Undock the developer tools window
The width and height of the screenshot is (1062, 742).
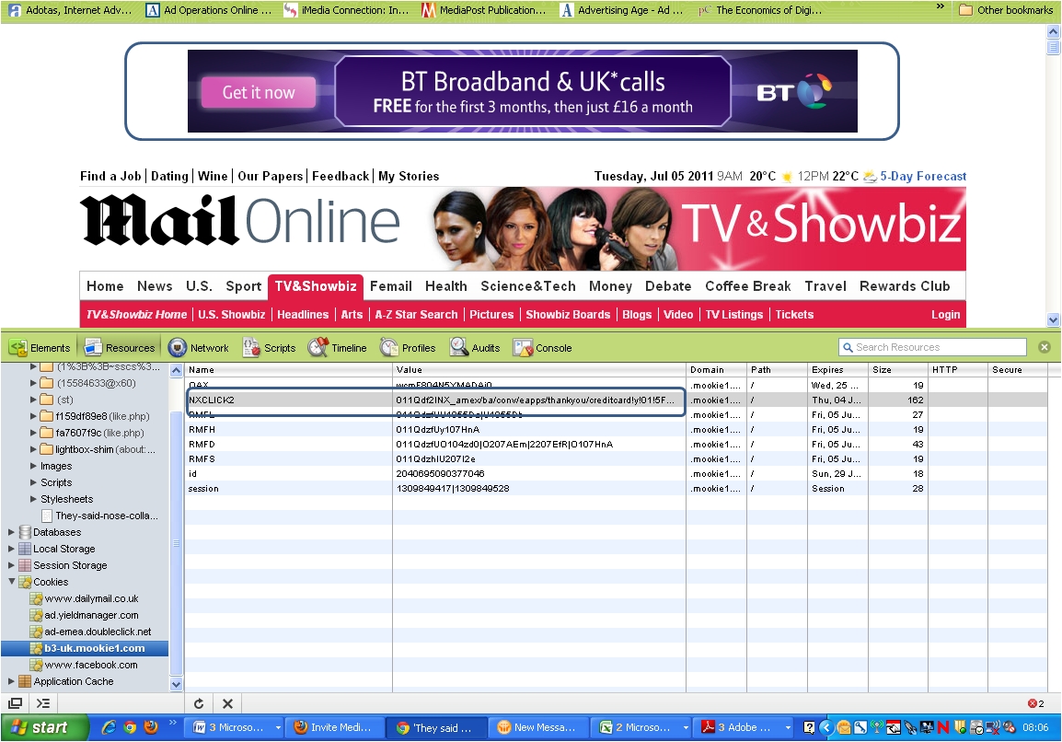point(16,703)
